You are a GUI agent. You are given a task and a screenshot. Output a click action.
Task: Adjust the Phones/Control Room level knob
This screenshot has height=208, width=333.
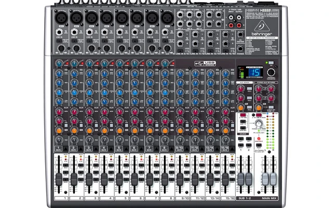tap(259, 123)
